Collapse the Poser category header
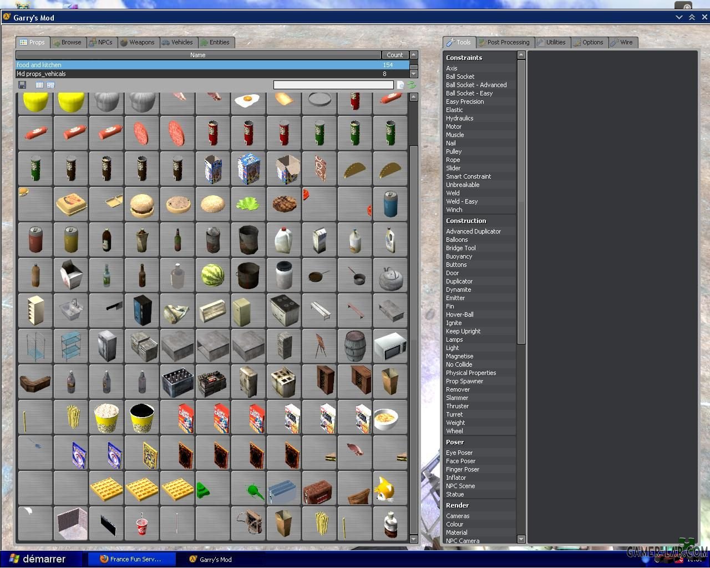Viewport: 710px width, 568px height. tap(480, 442)
